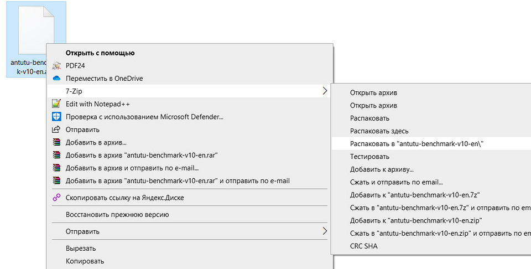Open the CRC SHA submenu entry
531x269 pixels.
pyautogui.click(x=364, y=246)
